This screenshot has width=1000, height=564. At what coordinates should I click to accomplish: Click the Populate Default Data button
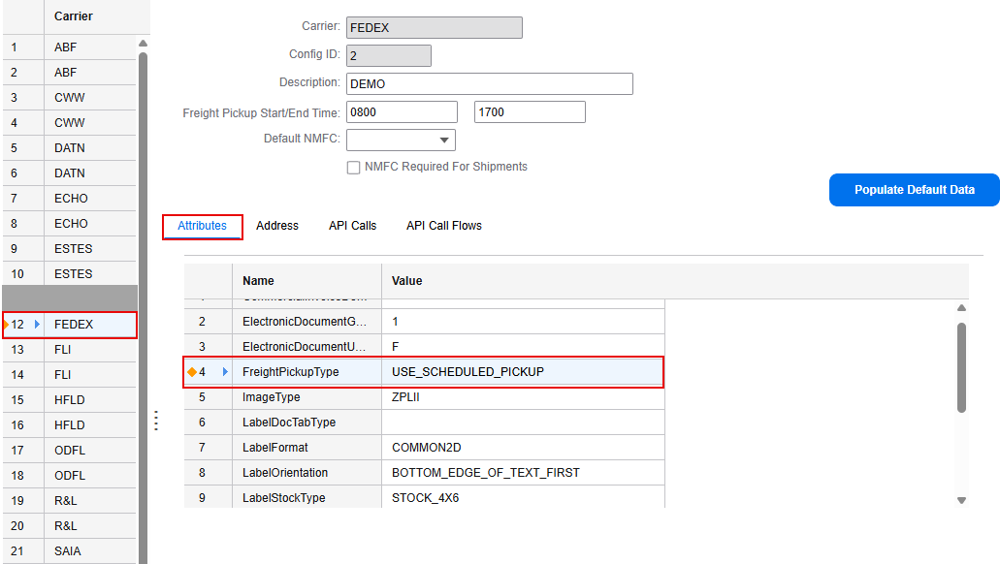[x=914, y=190]
